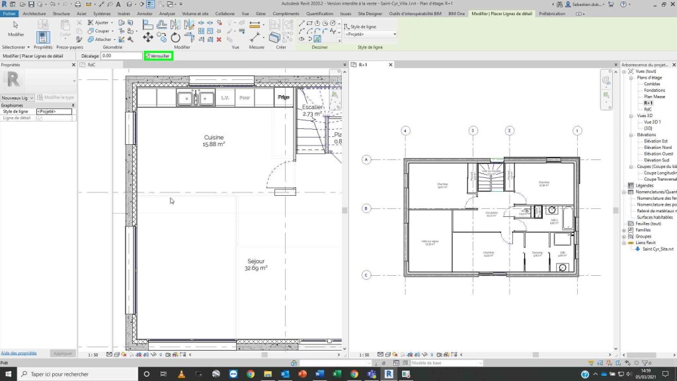Viewport: 677px width, 381px height.
Task: Click the Décalage offset input field
Action: tap(122, 56)
